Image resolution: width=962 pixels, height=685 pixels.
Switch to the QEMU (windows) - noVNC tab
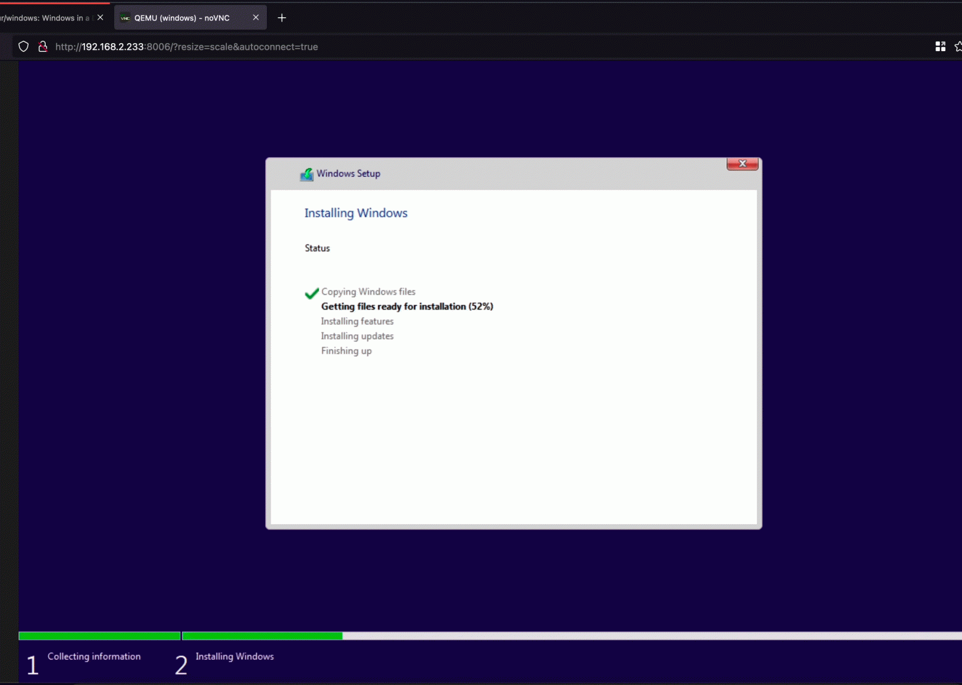coord(190,18)
